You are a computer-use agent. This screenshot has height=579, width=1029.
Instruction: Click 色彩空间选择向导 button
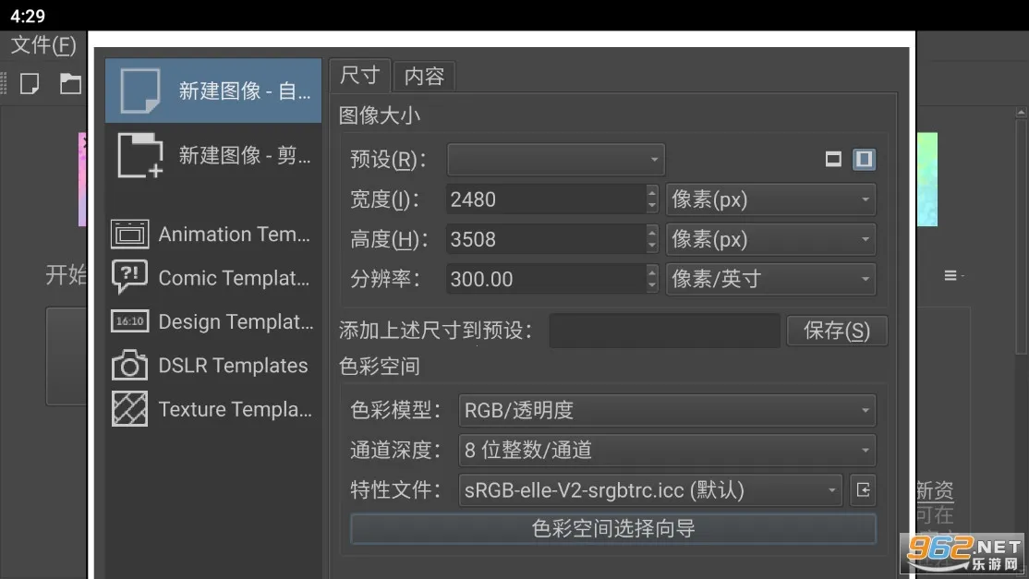pyautogui.click(x=613, y=528)
